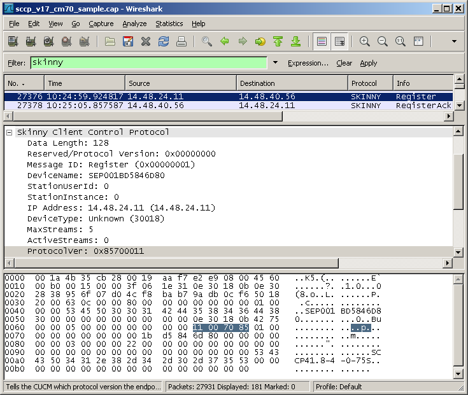The image size is (468, 395).
Task: Go to packet number icon
Action: point(260,41)
